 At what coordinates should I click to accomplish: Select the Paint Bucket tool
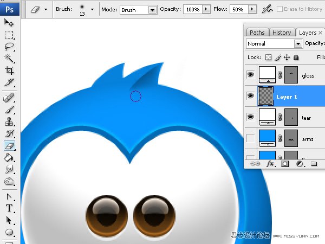(x=9, y=158)
